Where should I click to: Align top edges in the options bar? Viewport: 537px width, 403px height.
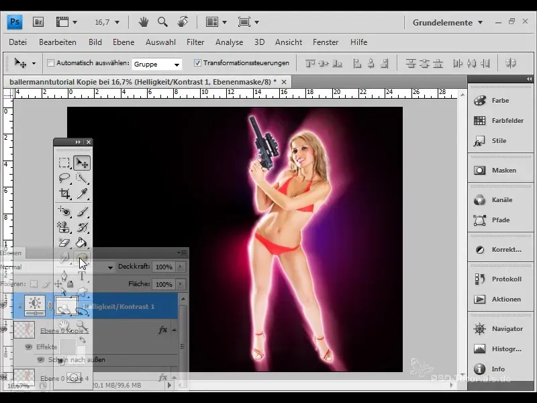tap(310, 63)
